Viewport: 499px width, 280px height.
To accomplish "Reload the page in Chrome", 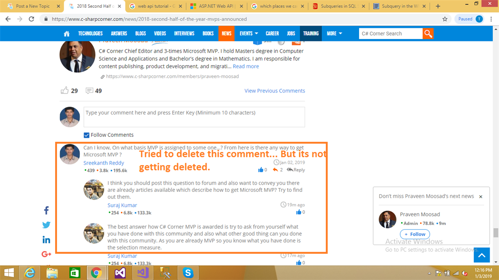I will pos(31,19).
